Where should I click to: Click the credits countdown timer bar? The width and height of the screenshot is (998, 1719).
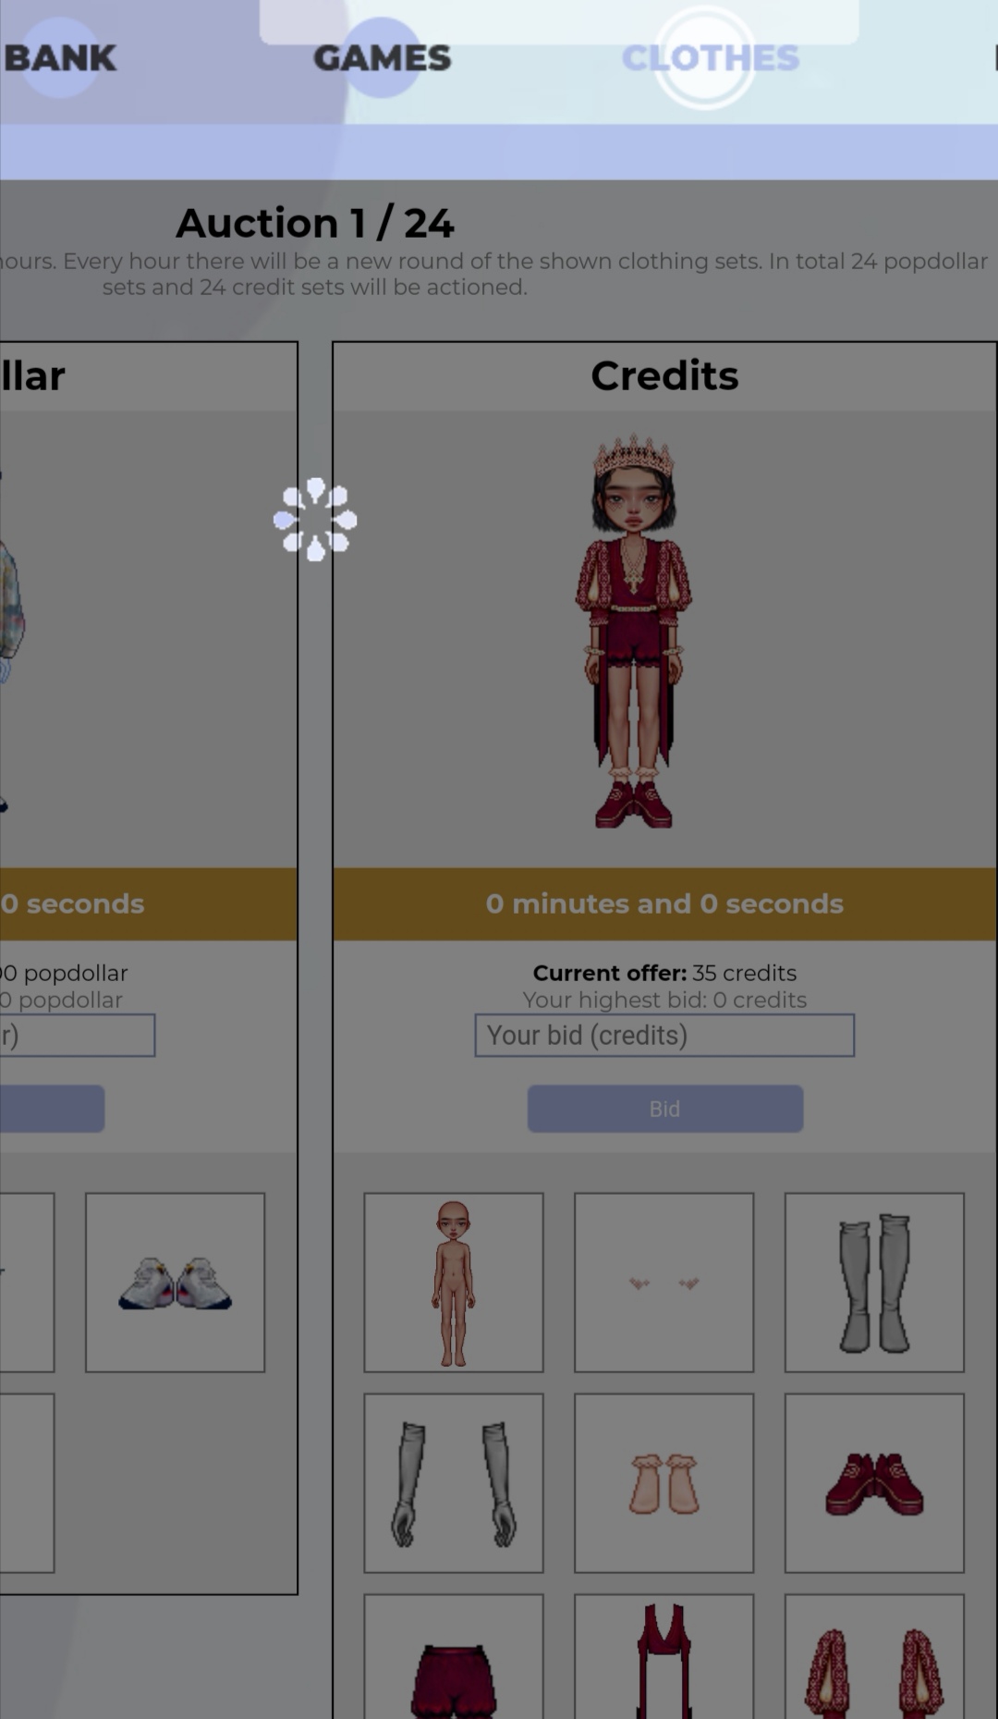(x=664, y=903)
